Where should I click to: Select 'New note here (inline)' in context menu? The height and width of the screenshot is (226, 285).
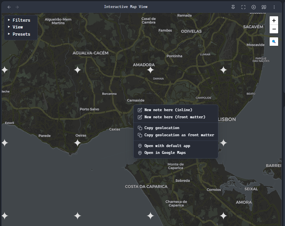168,110
